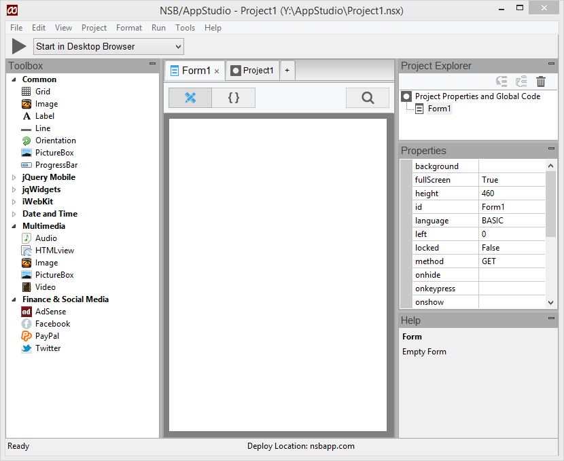Select the AdSense control in Toolbox

pyautogui.click(x=50, y=312)
